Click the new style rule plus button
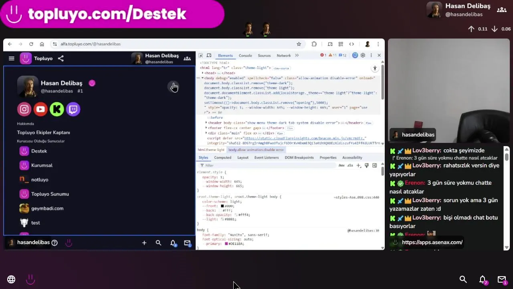 click(x=359, y=165)
